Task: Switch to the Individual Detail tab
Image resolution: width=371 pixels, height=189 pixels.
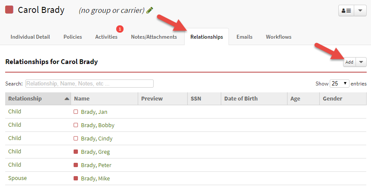Action: click(x=30, y=37)
